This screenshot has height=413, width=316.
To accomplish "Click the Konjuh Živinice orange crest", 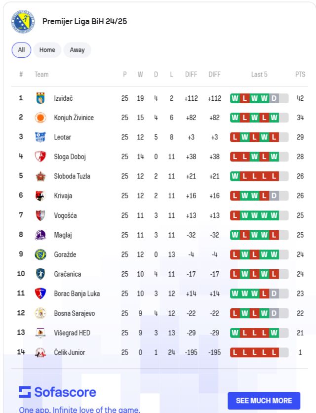I will (x=40, y=118).
